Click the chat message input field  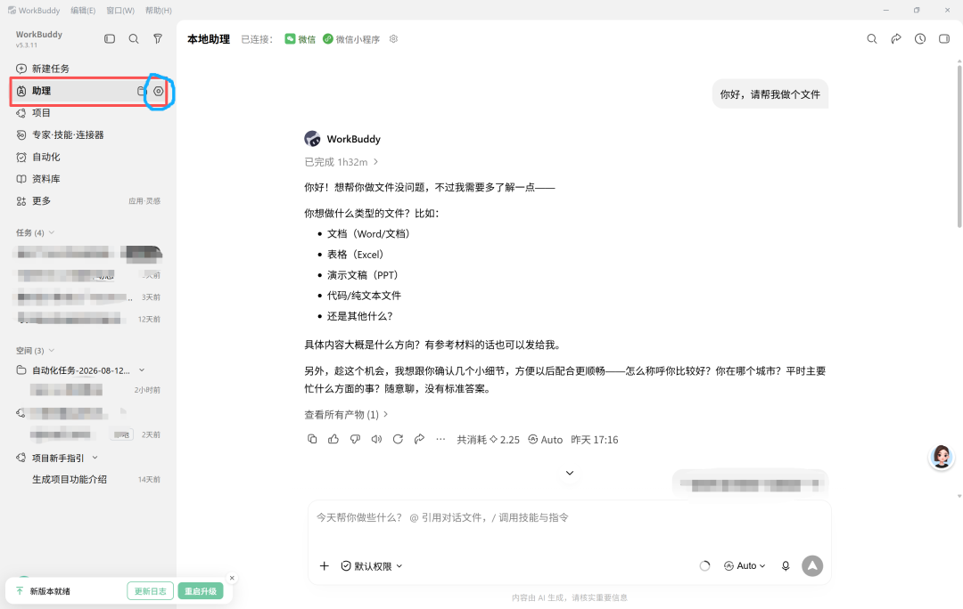click(569, 527)
